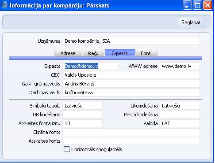Viewport: 215px width, 163px height.
Task: Click the Atskaites fonts field
Action: (131, 141)
